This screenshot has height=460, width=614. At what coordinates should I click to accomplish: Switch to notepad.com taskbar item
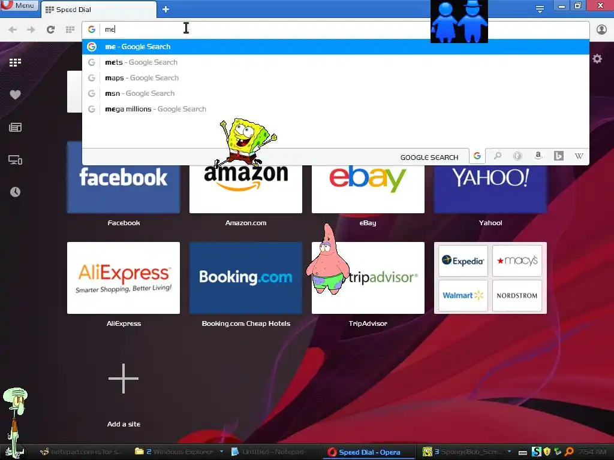click(x=82, y=452)
